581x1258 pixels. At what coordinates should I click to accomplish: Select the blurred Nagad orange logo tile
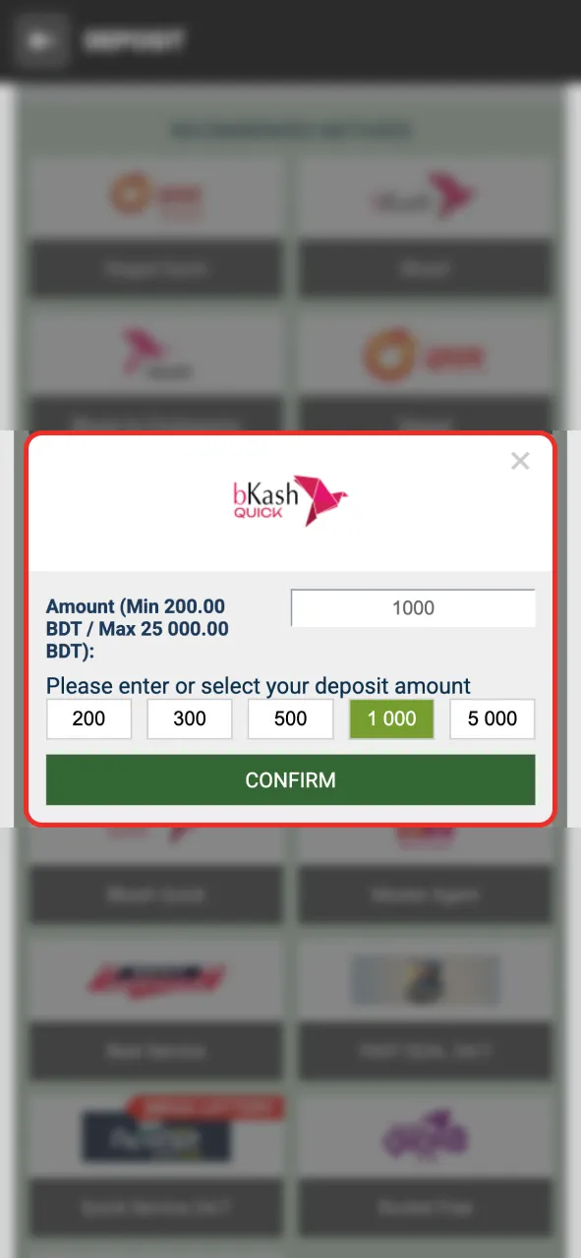(x=155, y=197)
